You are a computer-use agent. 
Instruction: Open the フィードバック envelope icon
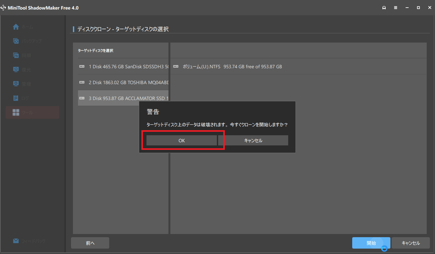point(16,241)
